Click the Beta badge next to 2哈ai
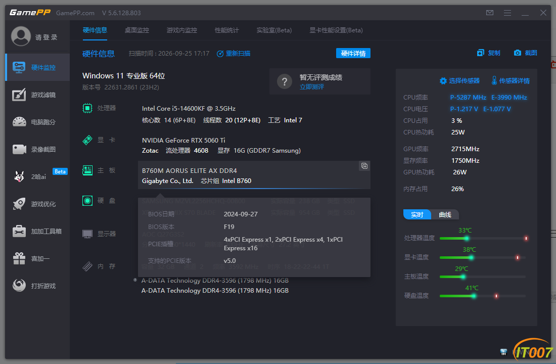Image resolution: width=556 pixels, height=364 pixels. (x=60, y=172)
